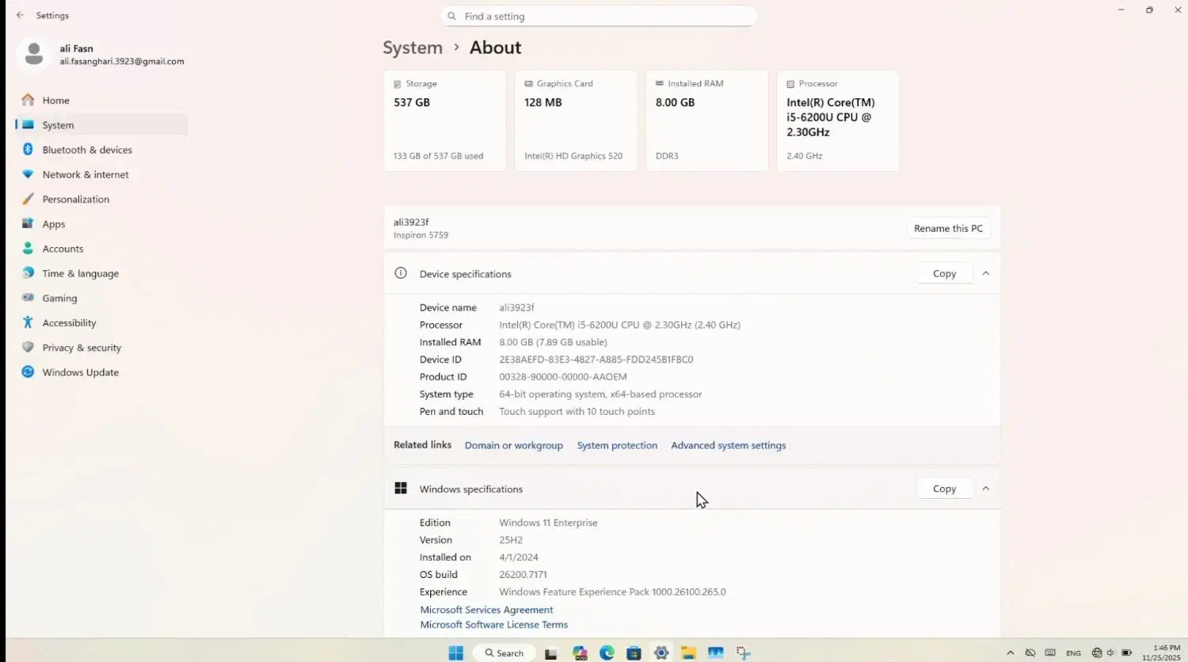This screenshot has height=662, width=1188.
Task: Open Microsoft Services Agreement link
Action: pyautogui.click(x=486, y=610)
